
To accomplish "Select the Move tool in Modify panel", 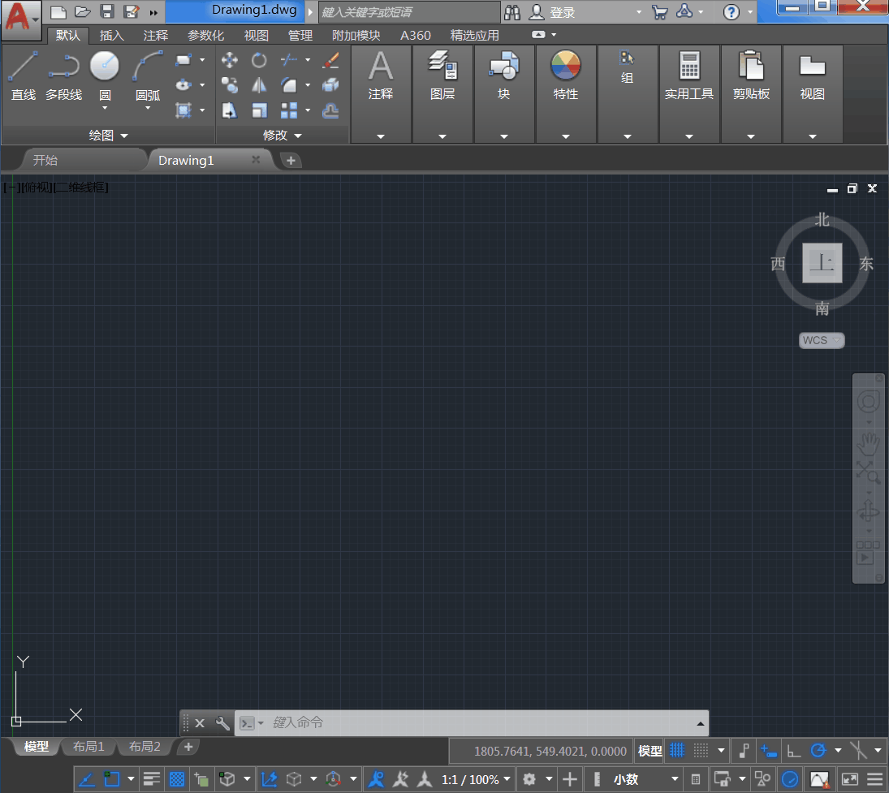I will pos(229,59).
